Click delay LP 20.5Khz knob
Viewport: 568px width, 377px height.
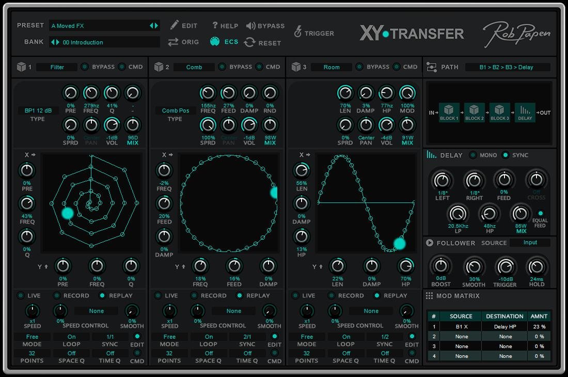(x=458, y=213)
